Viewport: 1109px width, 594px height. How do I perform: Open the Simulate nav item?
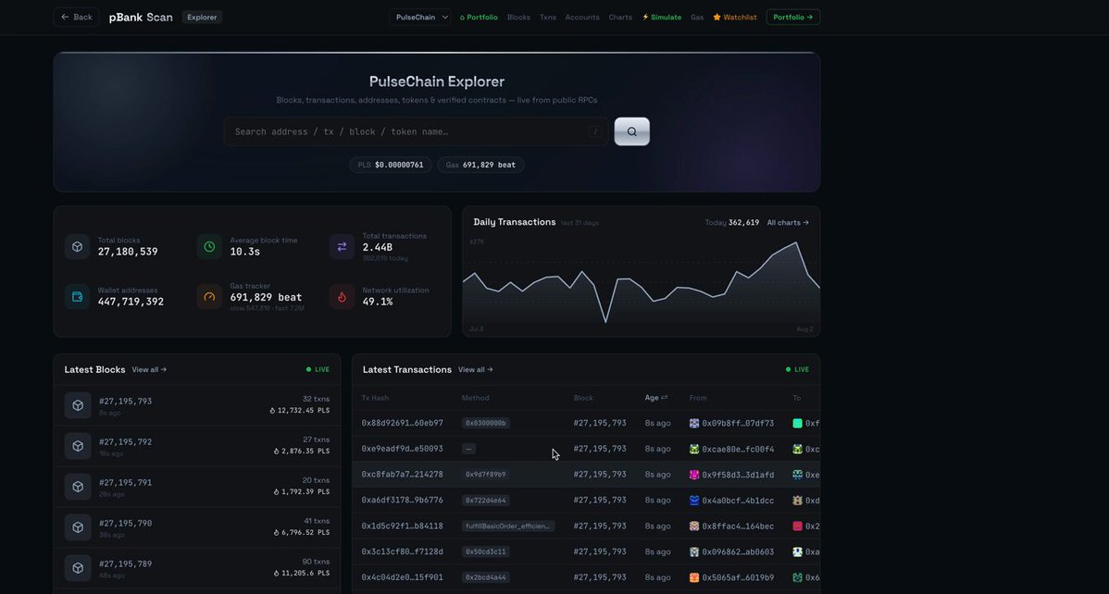click(662, 17)
